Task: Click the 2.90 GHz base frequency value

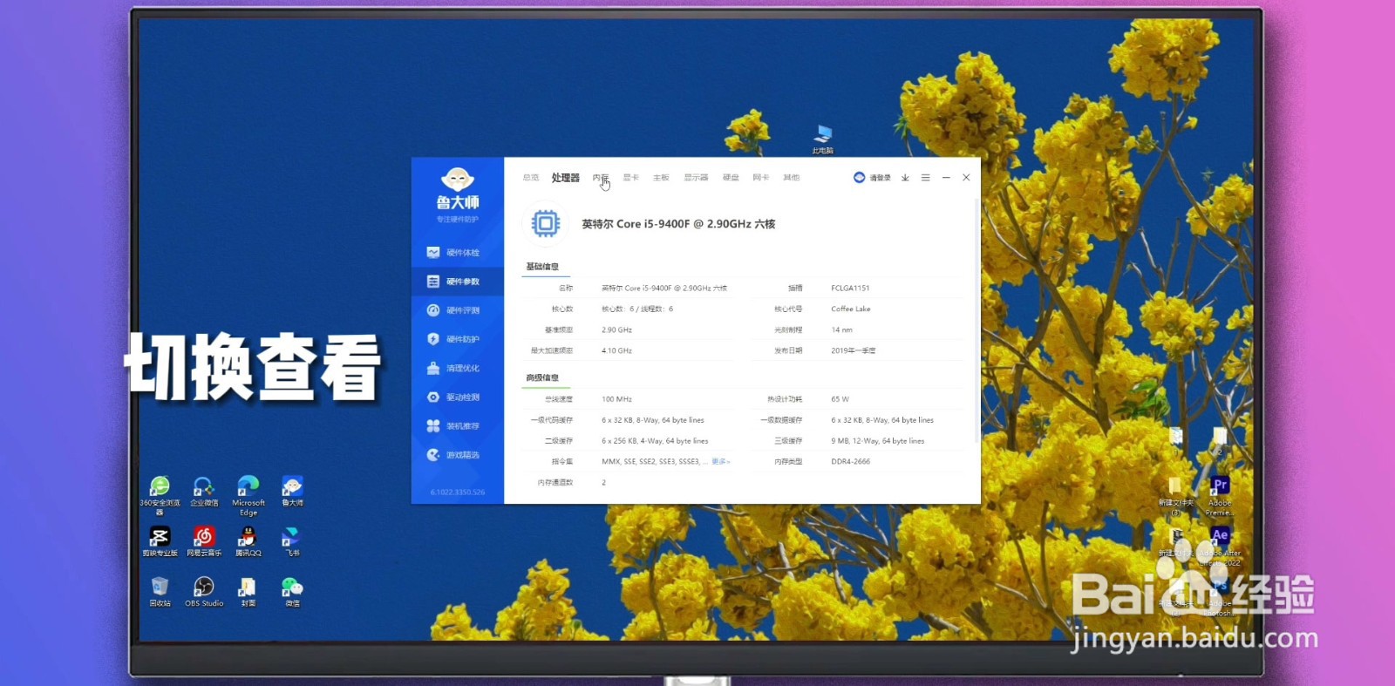Action: 616,330
